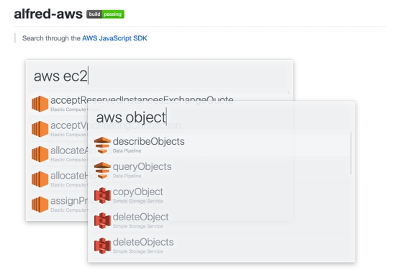
Task: Click the S3 icon beside deleteObject
Action: [x=102, y=220]
